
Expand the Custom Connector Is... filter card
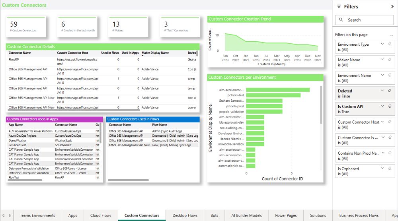pos(383,137)
